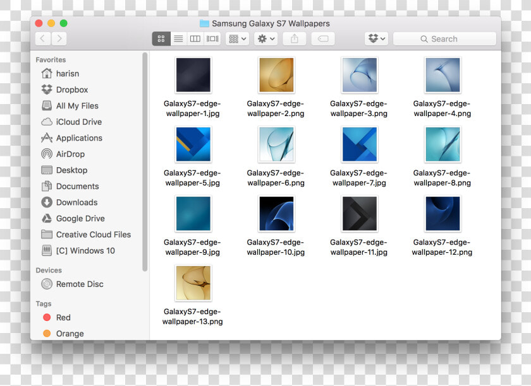Image resolution: width=531 pixels, height=386 pixels.
Task: Select GalaxyS7-edge-wallpaper-10.jpg thumbnail
Action: coord(276,214)
